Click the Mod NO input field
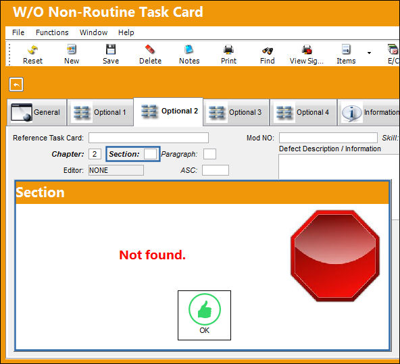400x364 pixels. (x=328, y=138)
